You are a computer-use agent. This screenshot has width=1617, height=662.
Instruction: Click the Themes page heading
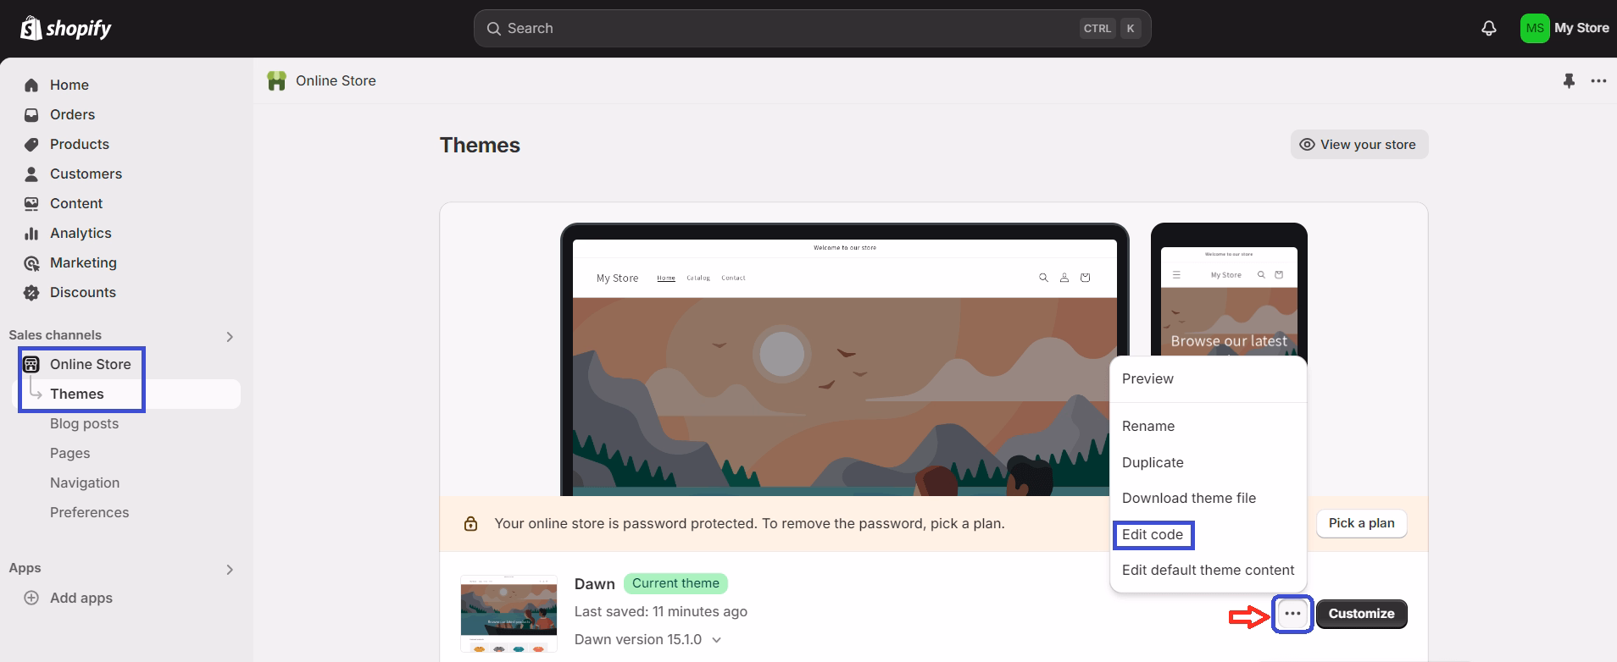pos(480,145)
